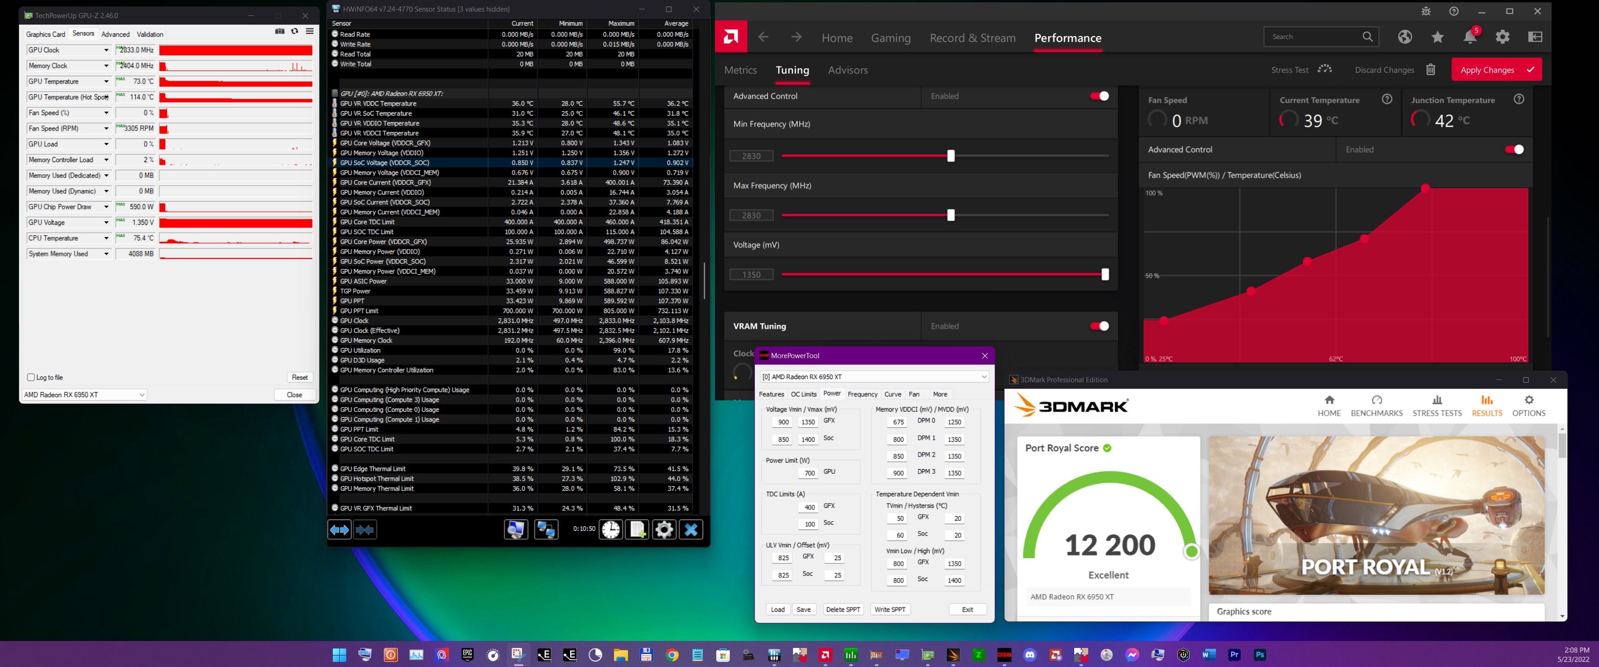Click Reset button in GPU-Z
This screenshot has width=1599, height=667.
click(x=300, y=377)
